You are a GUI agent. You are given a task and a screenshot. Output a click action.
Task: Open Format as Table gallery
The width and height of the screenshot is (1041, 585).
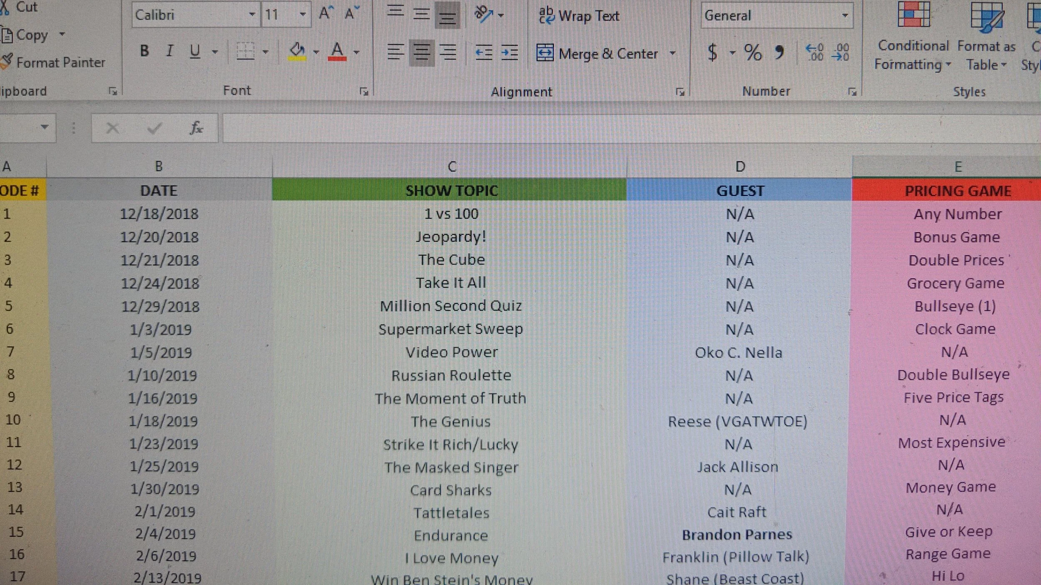pos(986,37)
